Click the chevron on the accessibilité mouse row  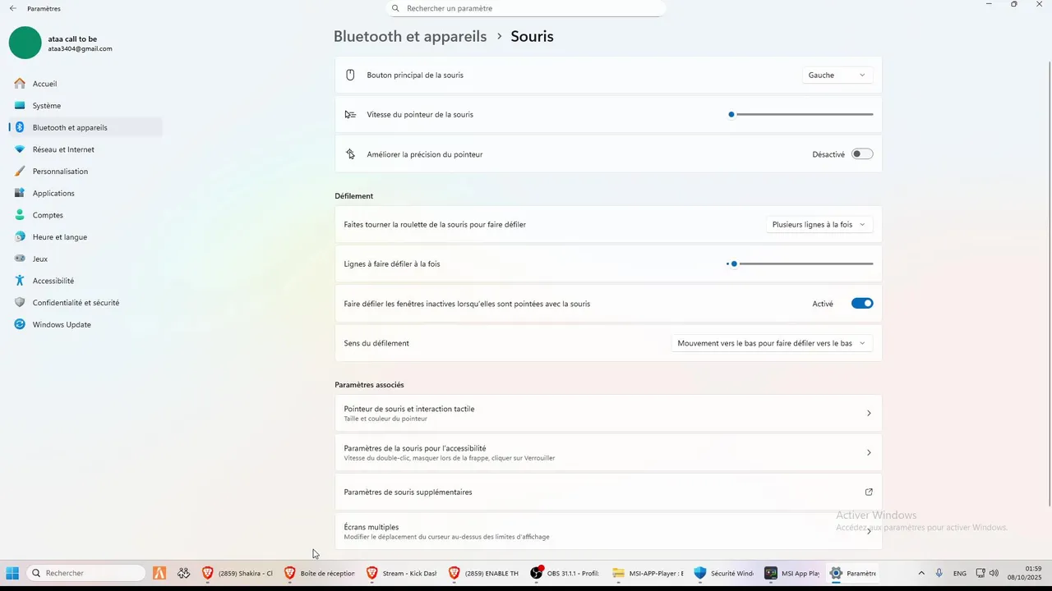click(869, 452)
